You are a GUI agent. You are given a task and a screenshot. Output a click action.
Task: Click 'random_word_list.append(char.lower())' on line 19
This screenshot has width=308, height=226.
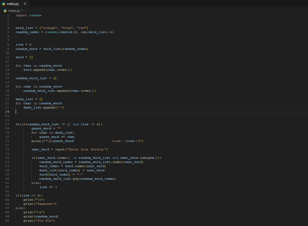pyautogui.click(x=60, y=91)
